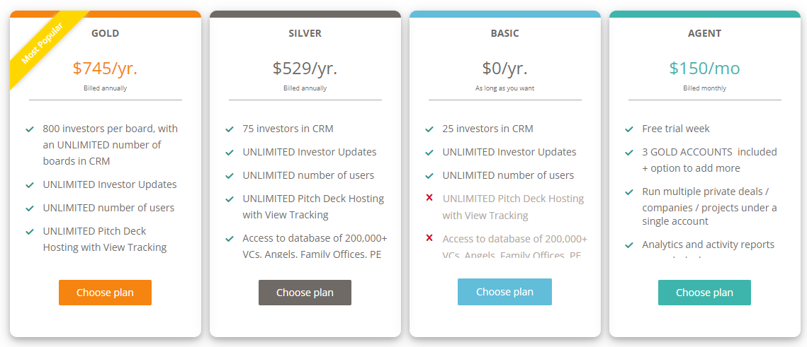Choose the Agent plan teal button
807x347 pixels.
(x=704, y=293)
